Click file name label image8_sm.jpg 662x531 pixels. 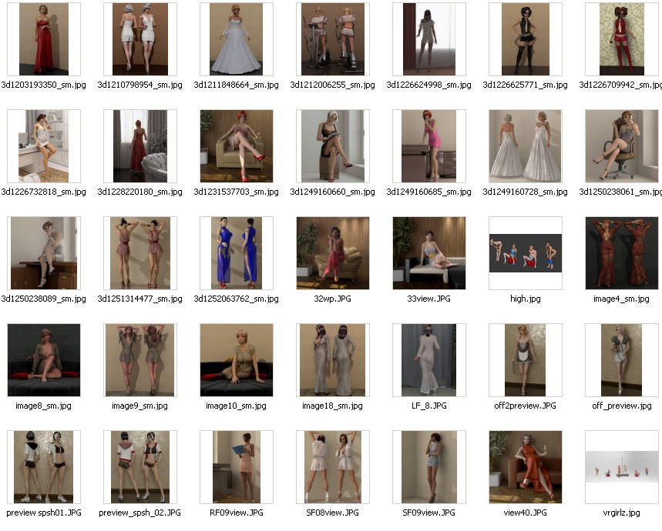[44, 406]
